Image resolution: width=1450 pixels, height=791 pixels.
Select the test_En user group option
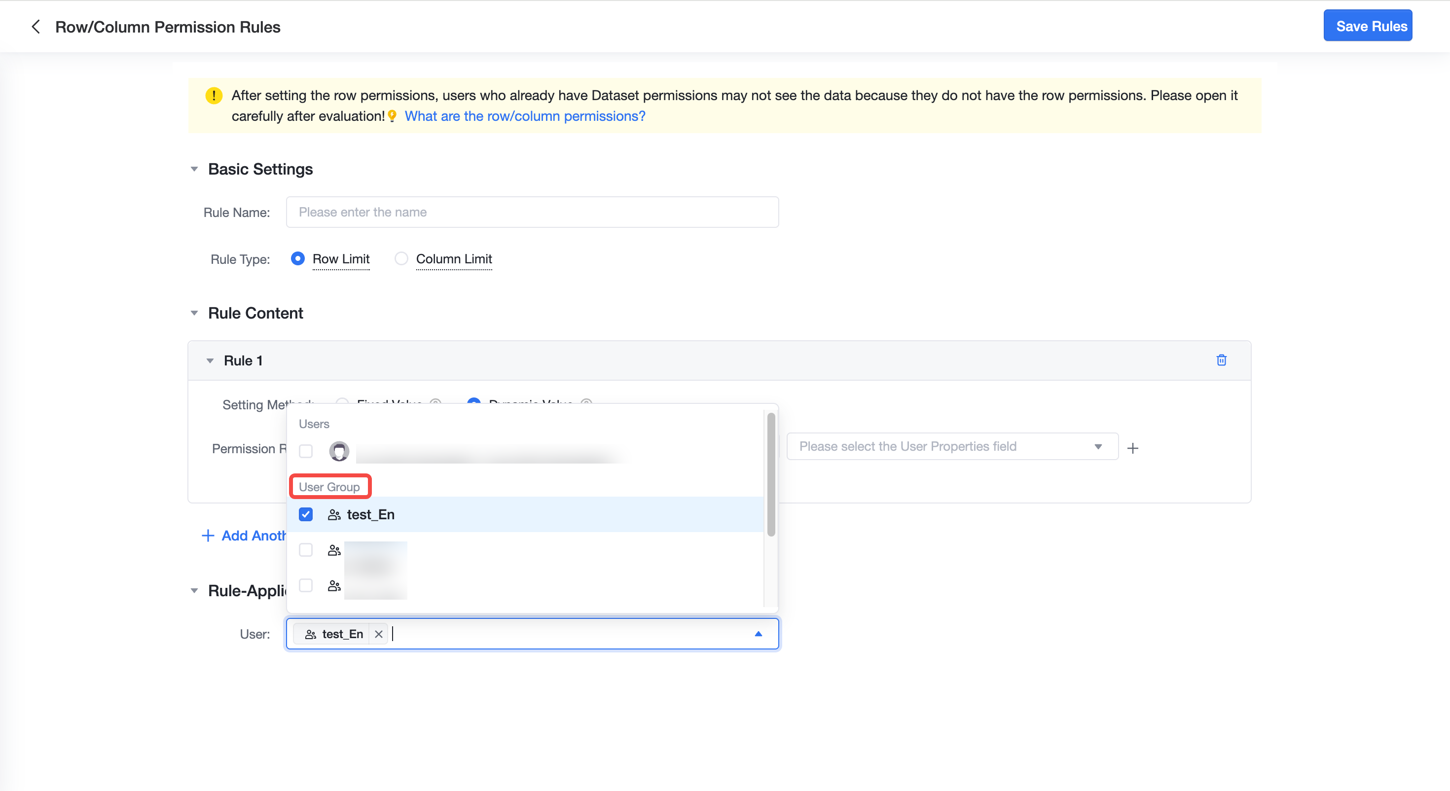526,514
